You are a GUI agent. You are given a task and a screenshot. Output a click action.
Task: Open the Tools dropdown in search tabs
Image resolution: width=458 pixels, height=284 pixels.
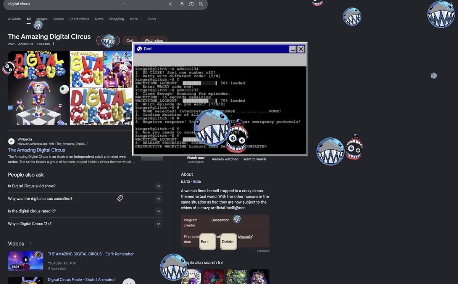coord(153,19)
